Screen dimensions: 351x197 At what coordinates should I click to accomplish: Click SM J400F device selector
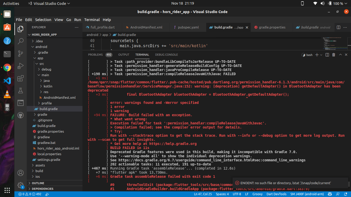click(307, 194)
